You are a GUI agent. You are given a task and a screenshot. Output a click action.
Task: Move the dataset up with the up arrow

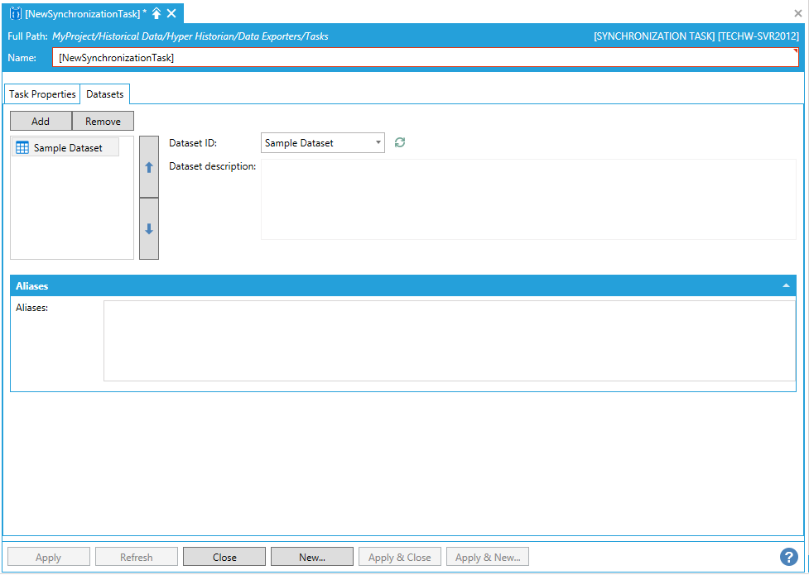coord(149,167)
